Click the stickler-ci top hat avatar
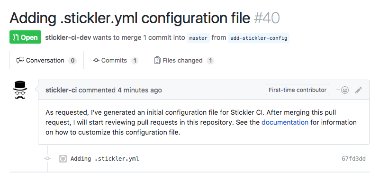This screenshot has width=379, height=182. [x=20, y=90]
